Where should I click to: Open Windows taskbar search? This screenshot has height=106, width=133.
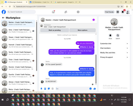(x=7, y=100)
